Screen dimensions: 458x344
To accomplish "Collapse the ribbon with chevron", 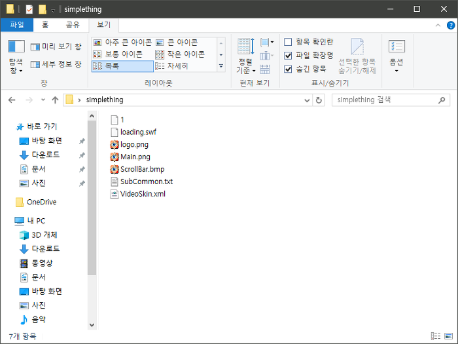I will coord(438,26).
